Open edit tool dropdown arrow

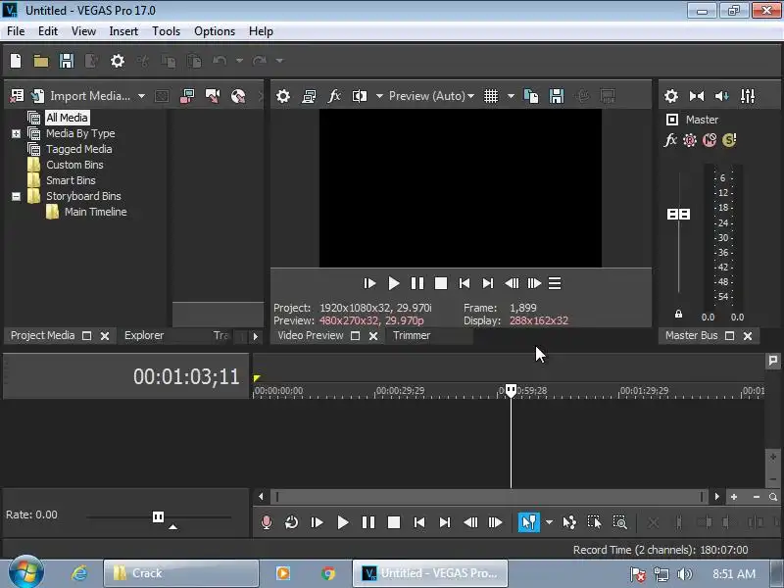pos(549,522)
